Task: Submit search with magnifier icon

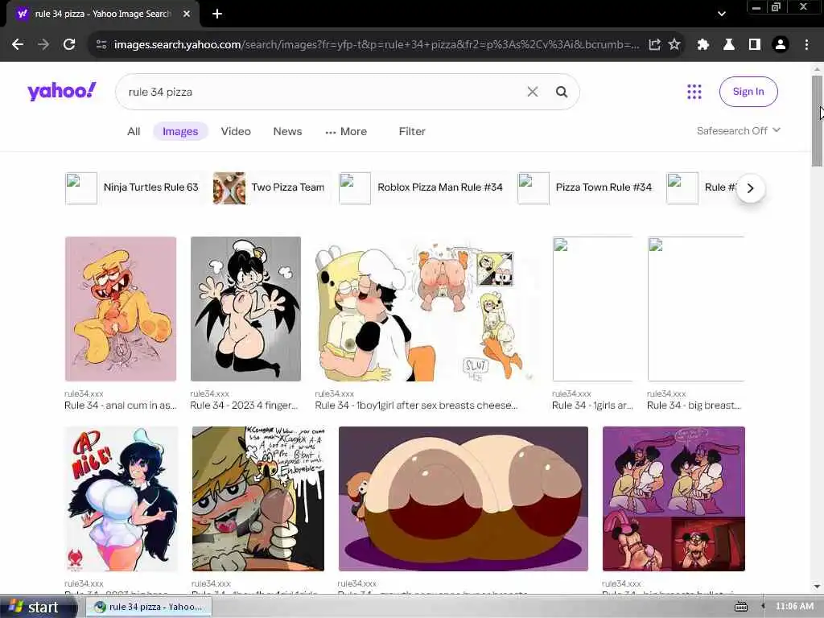Action: tap(562, 92)
